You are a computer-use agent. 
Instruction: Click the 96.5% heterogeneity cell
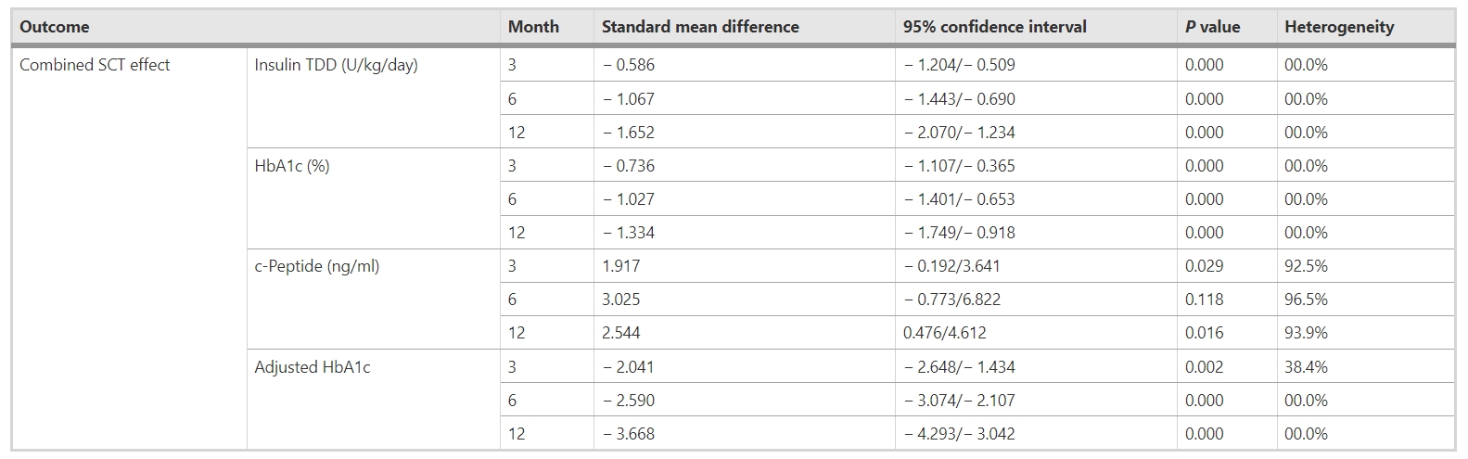click(x=1306, y=300)
